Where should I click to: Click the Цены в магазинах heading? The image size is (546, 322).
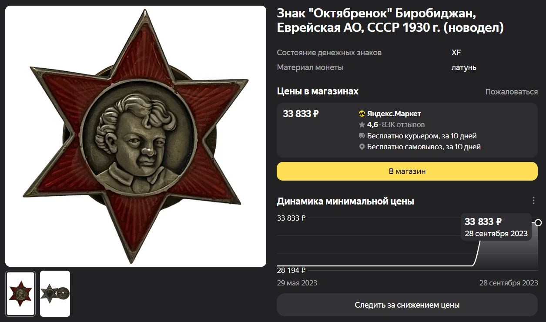click(x=318, y=91)
